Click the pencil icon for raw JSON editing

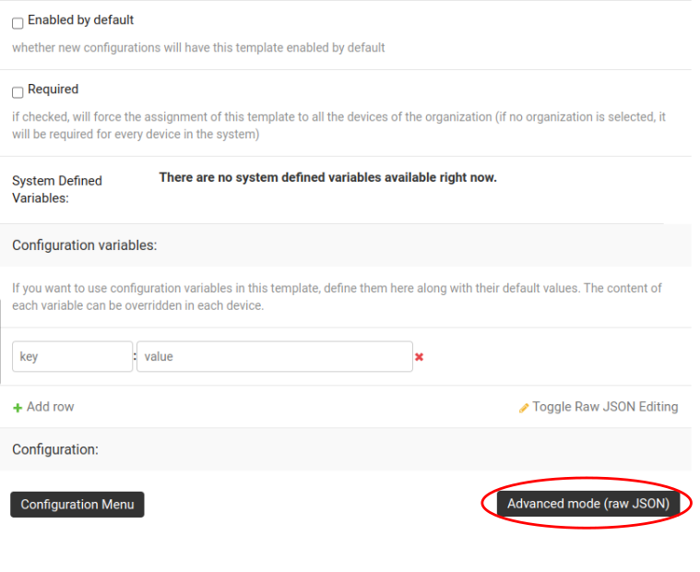[524, 408]
